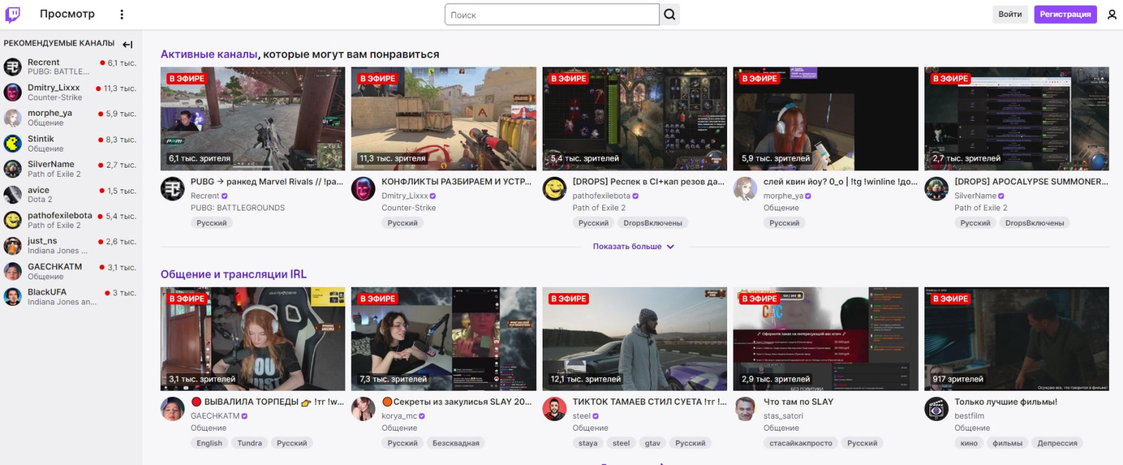Click morphe_ya avatar beside stream title
The width and height of the screenshot is (1123, 465).
tap(745, 189)
